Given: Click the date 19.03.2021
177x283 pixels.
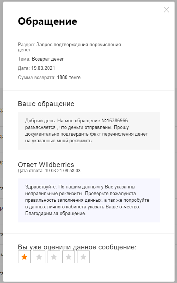Looking at the screenshot, I should [43, 68].
